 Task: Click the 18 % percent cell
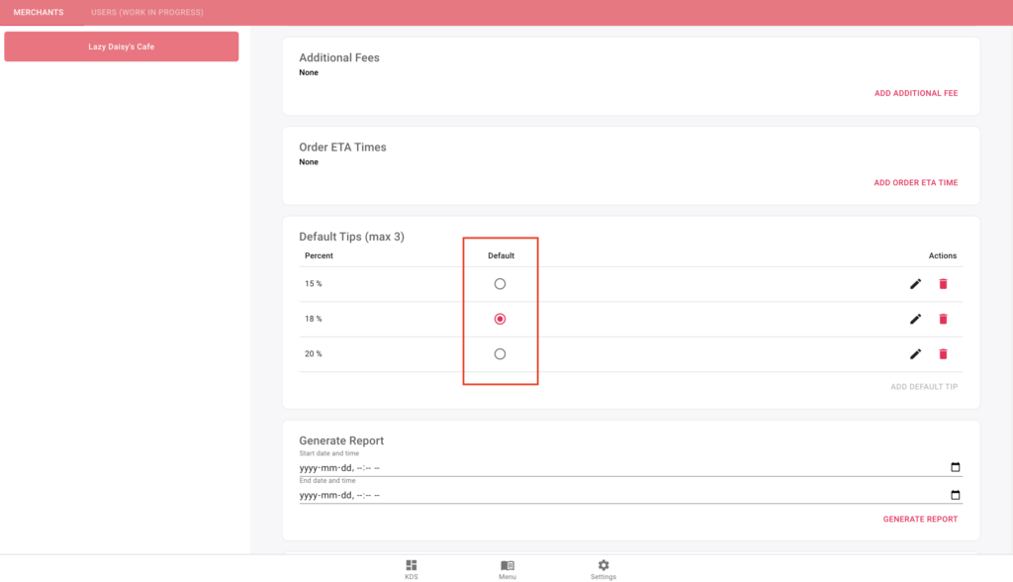tap(314, 319)
